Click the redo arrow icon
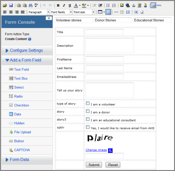This screenshot has height=171, width=175. tap(50, 5)
